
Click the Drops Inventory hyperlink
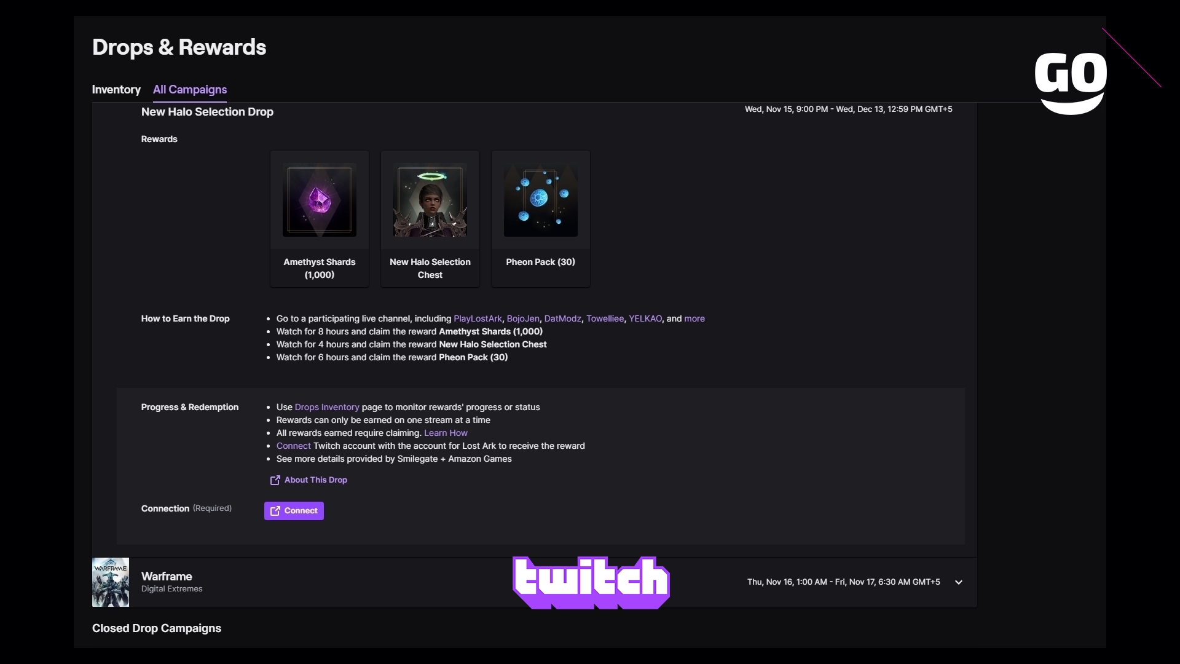coord(326,406)
